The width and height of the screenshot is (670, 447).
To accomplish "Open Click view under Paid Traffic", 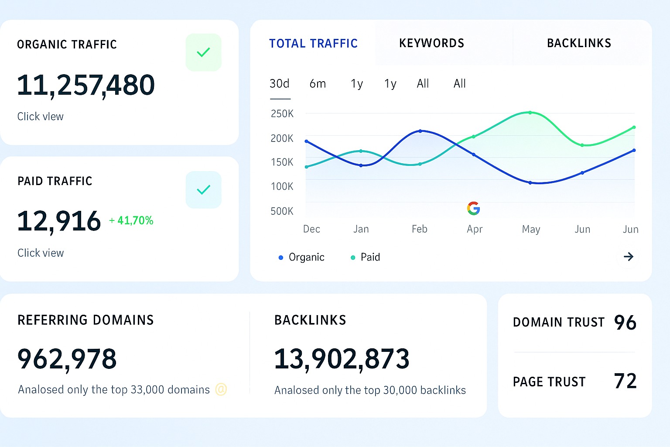I will [x=41, y=253].
